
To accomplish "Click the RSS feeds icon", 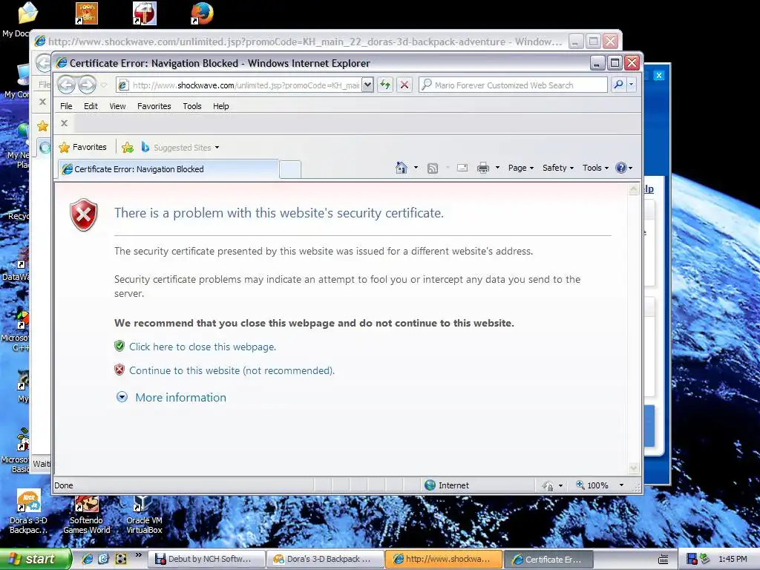I will (433, 168).
